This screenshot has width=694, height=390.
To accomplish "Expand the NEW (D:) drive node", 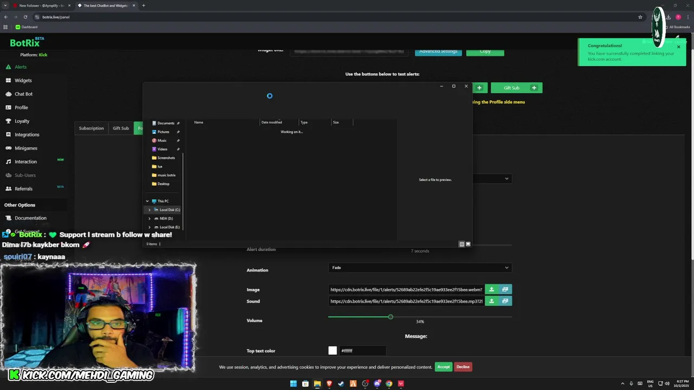I will (x=149, y=218).
